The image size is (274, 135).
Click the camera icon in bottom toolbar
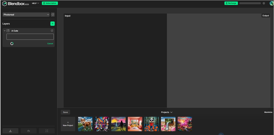click(28, 131)
